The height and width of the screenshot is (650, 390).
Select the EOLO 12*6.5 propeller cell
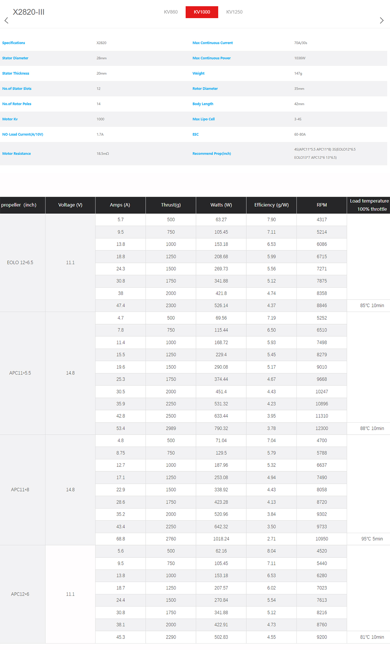tap(20, 262)
